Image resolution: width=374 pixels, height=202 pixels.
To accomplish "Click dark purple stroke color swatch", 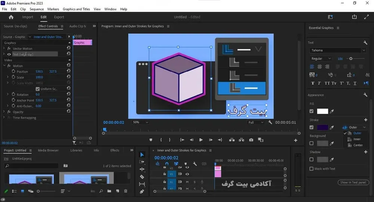I will 322,127.
